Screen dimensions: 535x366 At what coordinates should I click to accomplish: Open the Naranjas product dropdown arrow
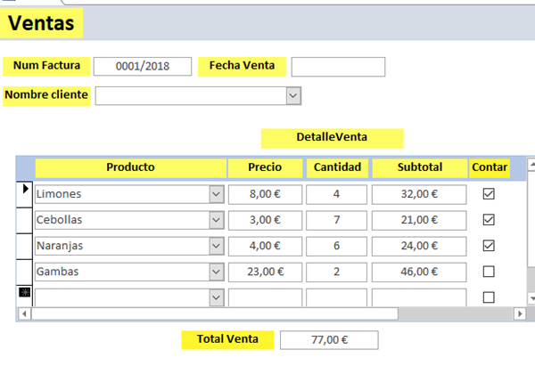[x=216, y=245]
